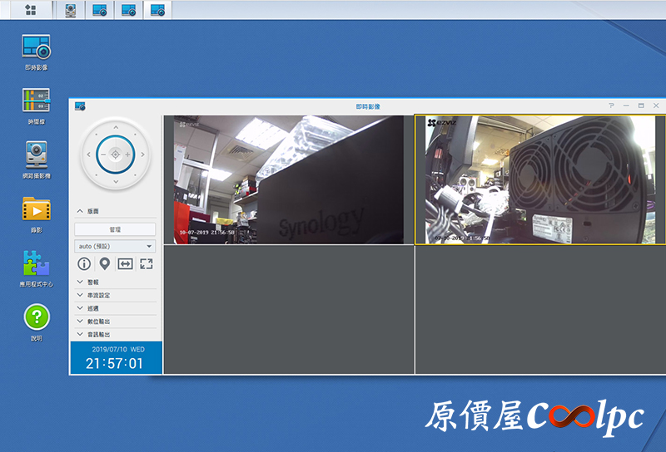Screen dimensions: 666x452
Task: Open 錄影 Recording desktop icon
Action: tap(36, 214)
